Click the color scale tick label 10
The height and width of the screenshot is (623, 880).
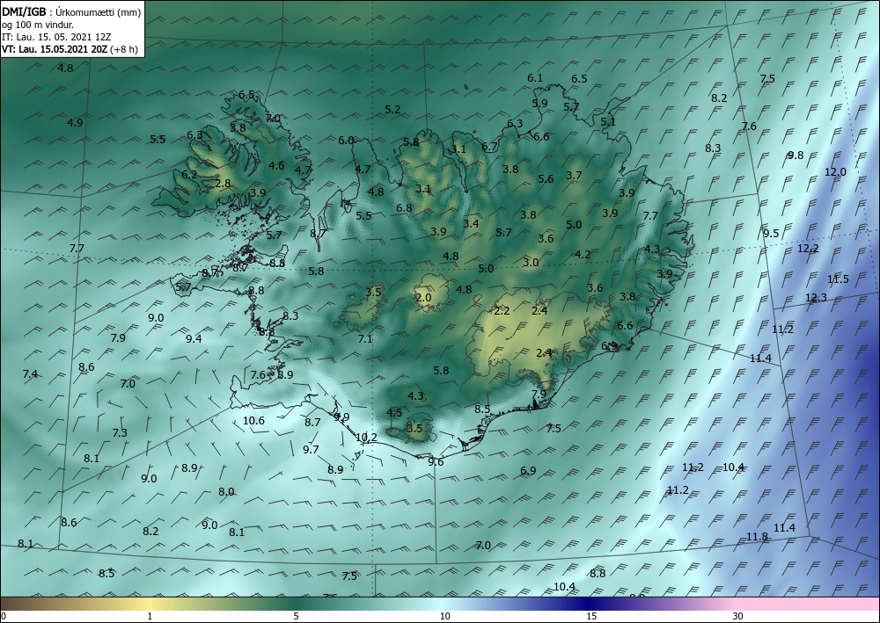445,616
